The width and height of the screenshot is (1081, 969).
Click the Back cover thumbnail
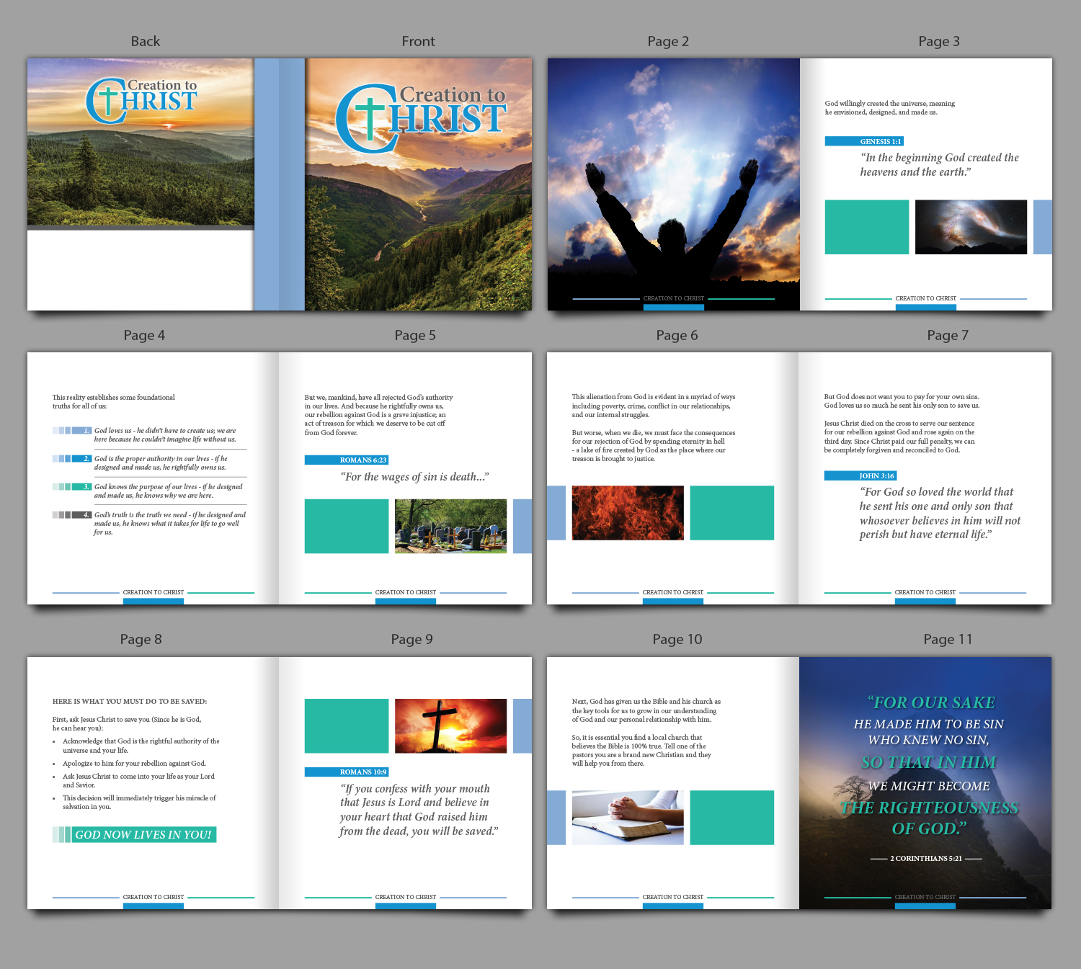pos(141,184)
